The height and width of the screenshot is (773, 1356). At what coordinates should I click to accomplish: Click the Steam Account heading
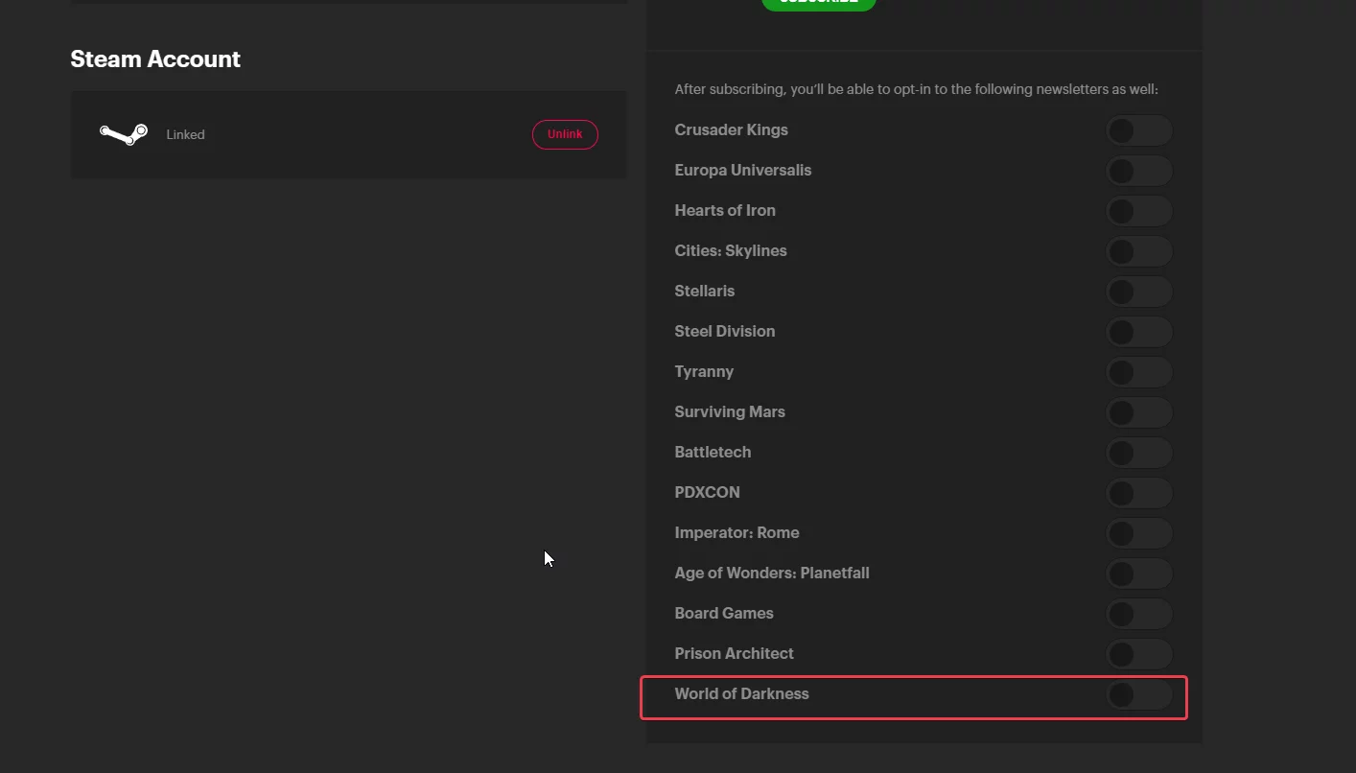tap(155, 59)
